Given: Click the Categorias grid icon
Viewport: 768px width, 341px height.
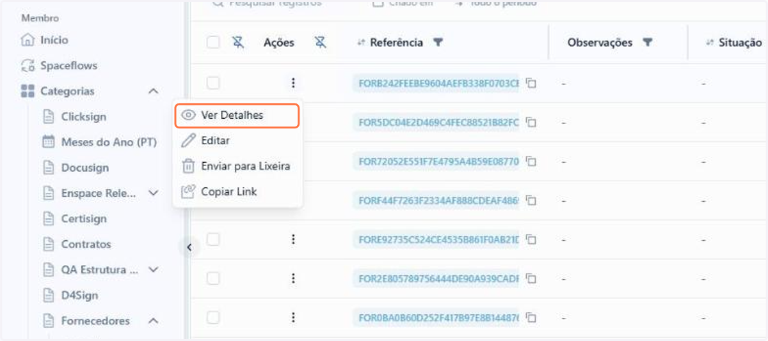Looking at the screenshot, I should click(28, 91).
